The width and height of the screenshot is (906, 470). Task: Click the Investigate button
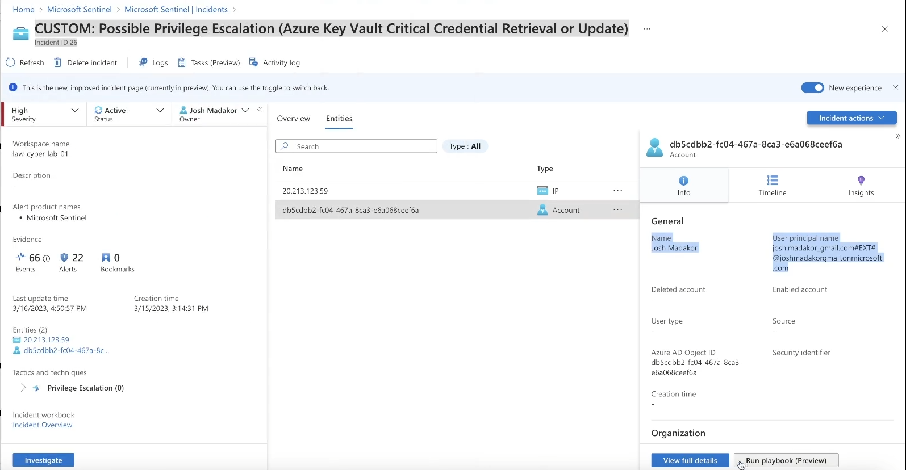(x=43, y=460)
